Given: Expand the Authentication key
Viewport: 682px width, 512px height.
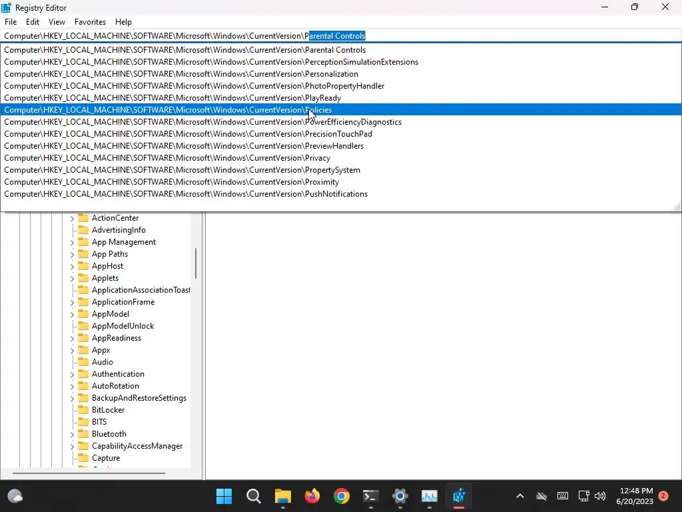Looking at the screenshot, I should tap(72, 374).
